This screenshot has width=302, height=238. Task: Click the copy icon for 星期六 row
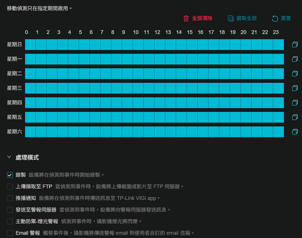coord(295,132)
